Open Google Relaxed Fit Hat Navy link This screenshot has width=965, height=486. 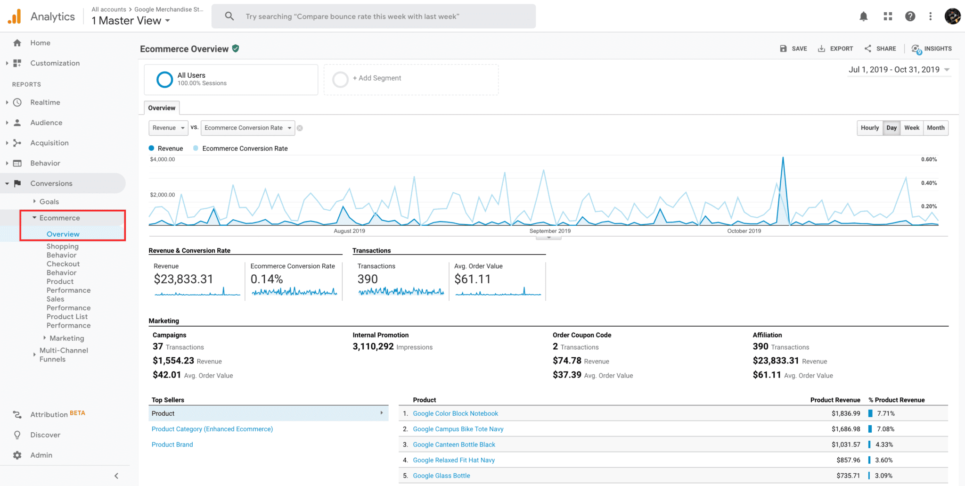pyautogui.click(x=454, y=460)
